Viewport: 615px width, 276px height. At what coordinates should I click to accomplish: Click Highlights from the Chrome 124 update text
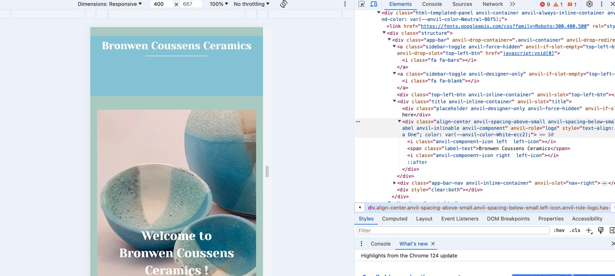409,256
